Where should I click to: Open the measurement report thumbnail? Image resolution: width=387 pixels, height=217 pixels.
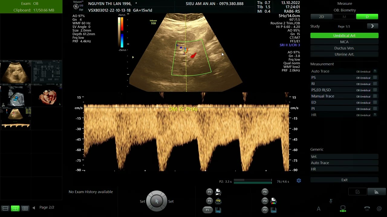pos(47,72)
